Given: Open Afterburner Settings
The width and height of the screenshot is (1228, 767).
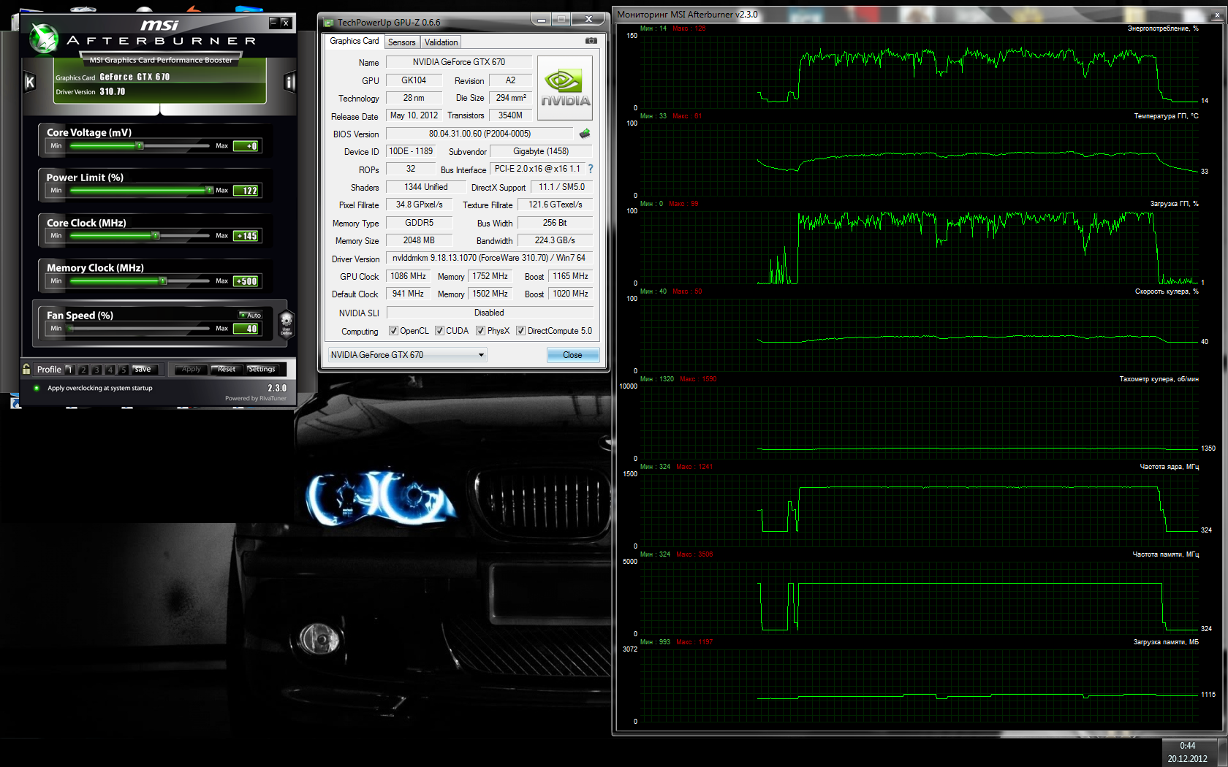Looking at the screenshot, I should (262, 370).
